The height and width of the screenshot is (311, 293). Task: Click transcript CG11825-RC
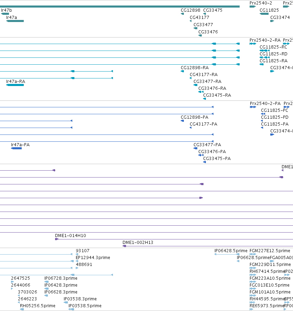click(x=265, y=51)
